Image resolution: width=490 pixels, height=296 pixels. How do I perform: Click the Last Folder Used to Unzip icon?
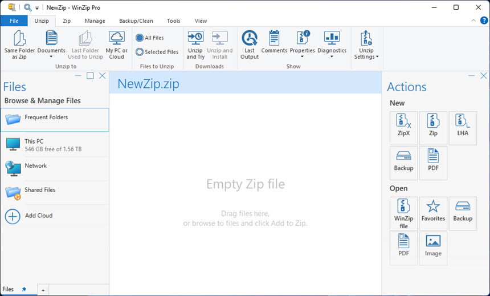tap(85, 38)
